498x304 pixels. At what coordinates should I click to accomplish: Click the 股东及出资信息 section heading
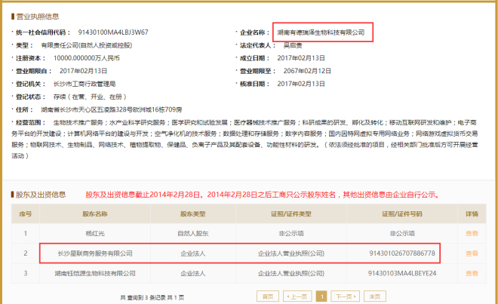click(41, 195)
